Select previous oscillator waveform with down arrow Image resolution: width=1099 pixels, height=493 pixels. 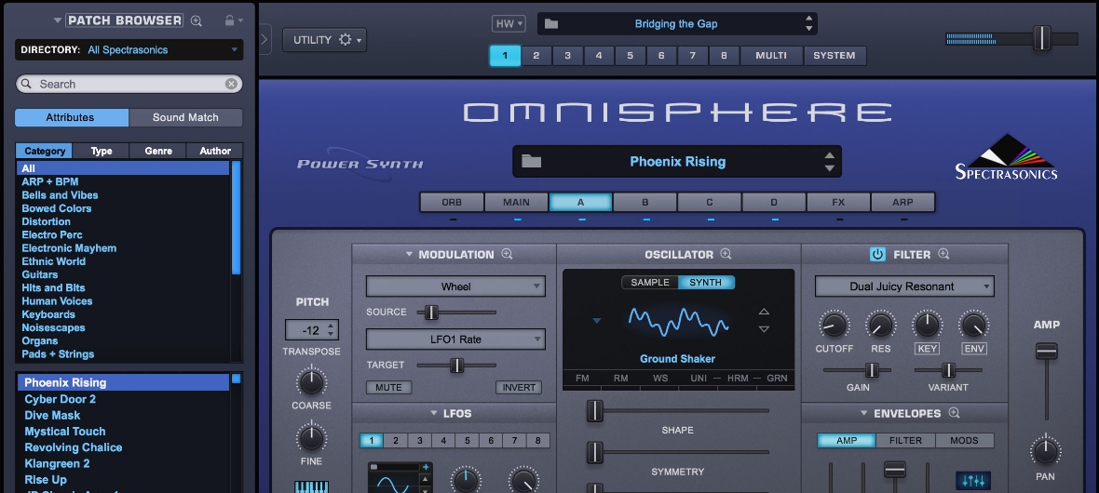tap(764, 329)
